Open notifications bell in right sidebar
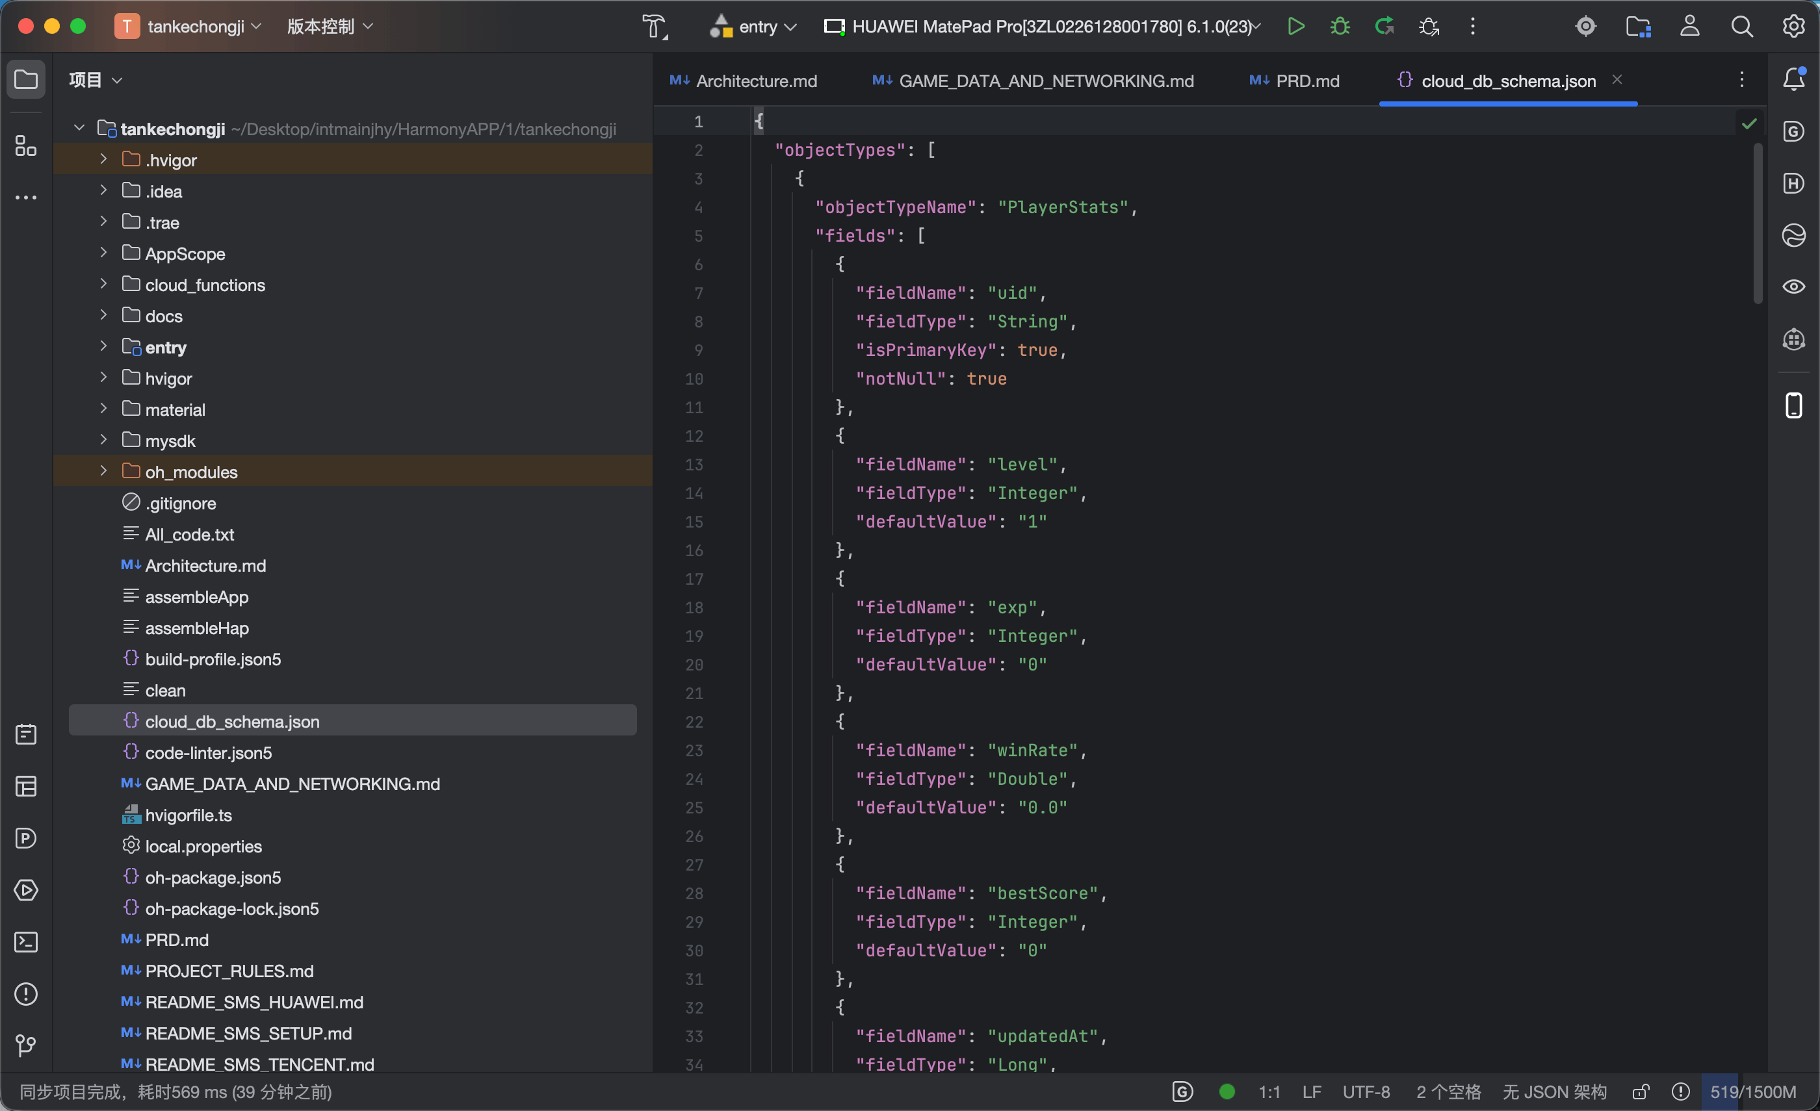 [1794, 79]
